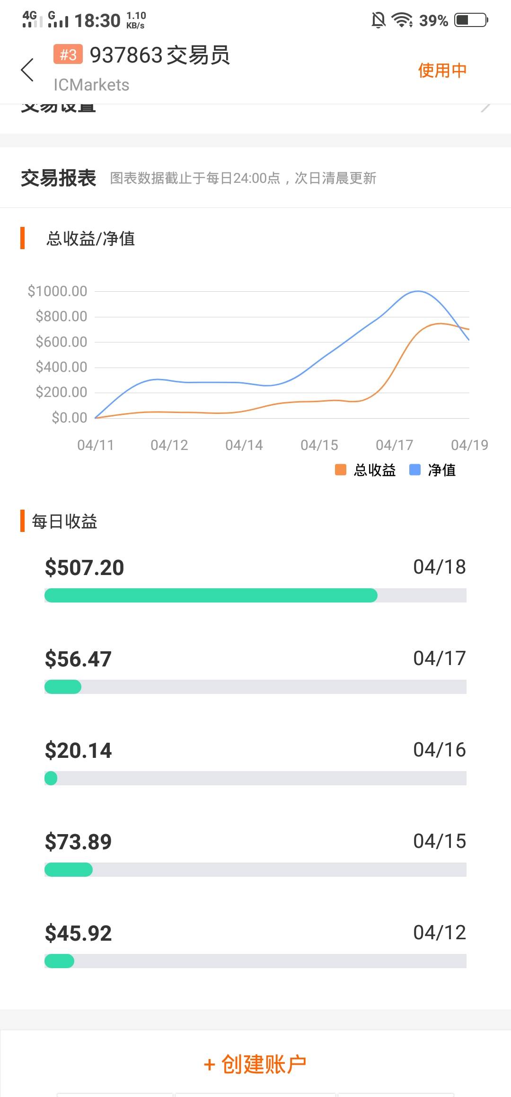Tap the Wi-Fi status icon
This screenshot has height=1097, width=511.
tap(402, 20)
